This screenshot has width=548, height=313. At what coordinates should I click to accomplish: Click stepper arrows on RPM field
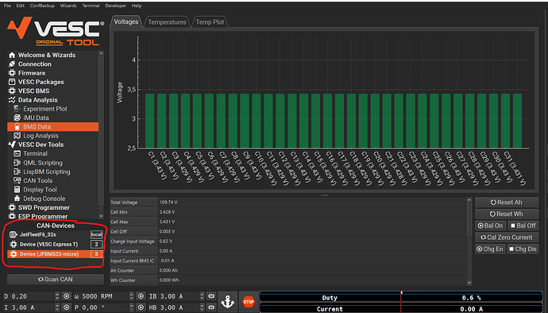point(131,296)
